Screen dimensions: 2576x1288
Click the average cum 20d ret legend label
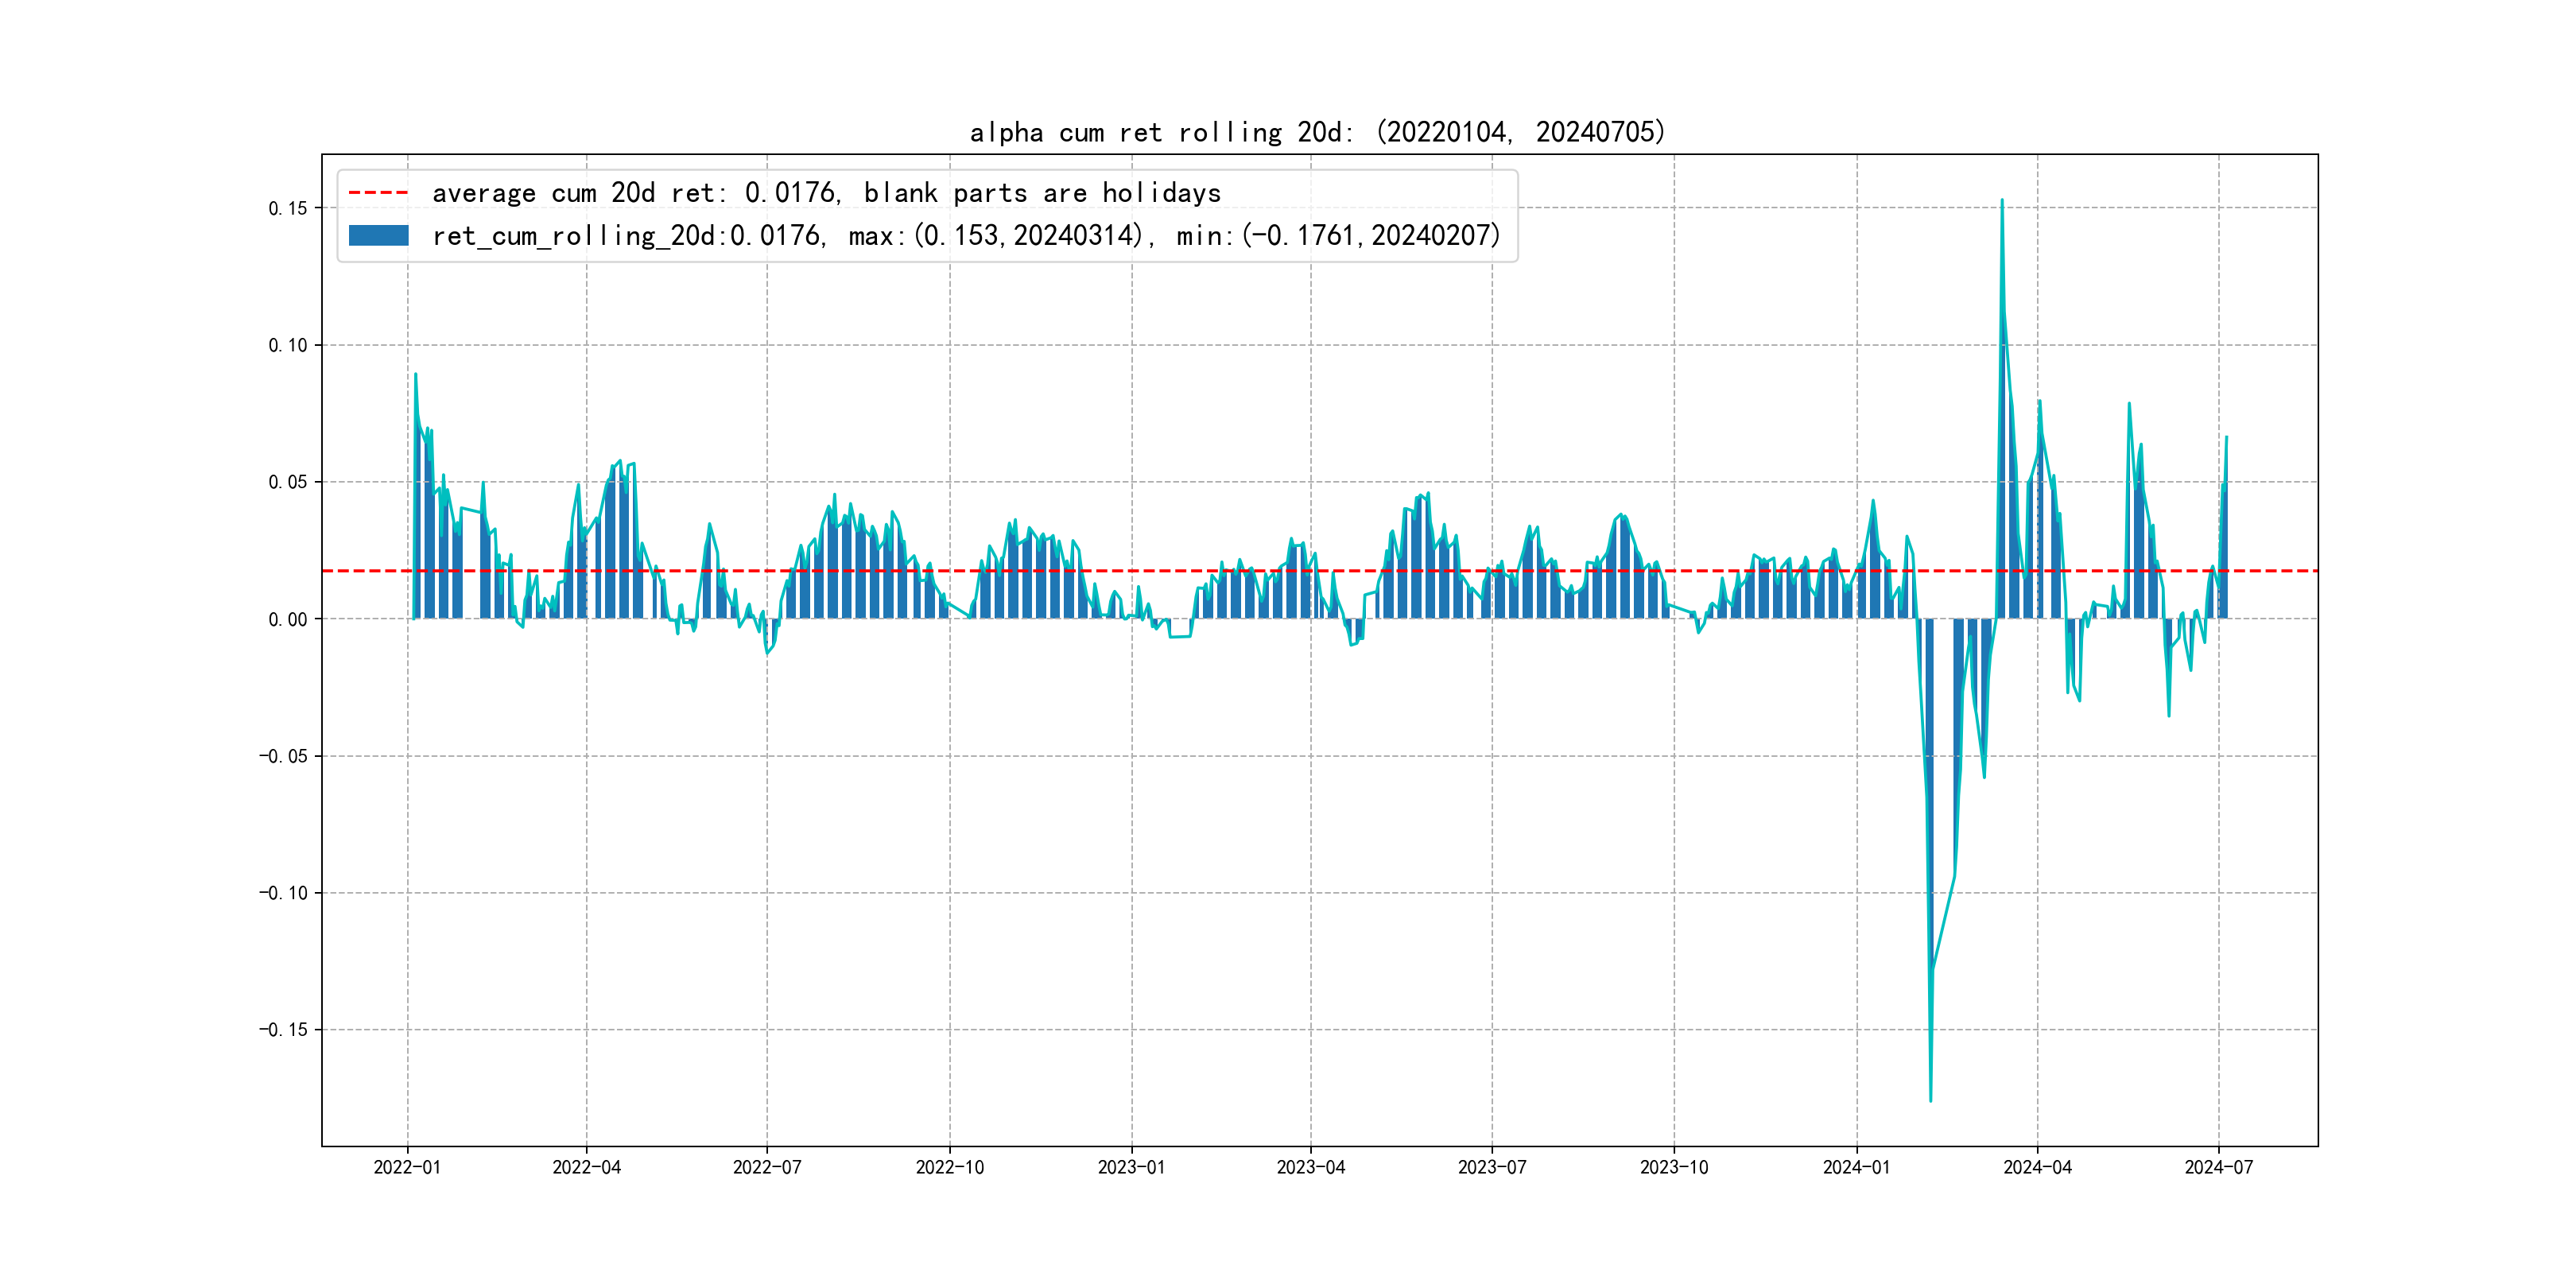pos(826,193)
